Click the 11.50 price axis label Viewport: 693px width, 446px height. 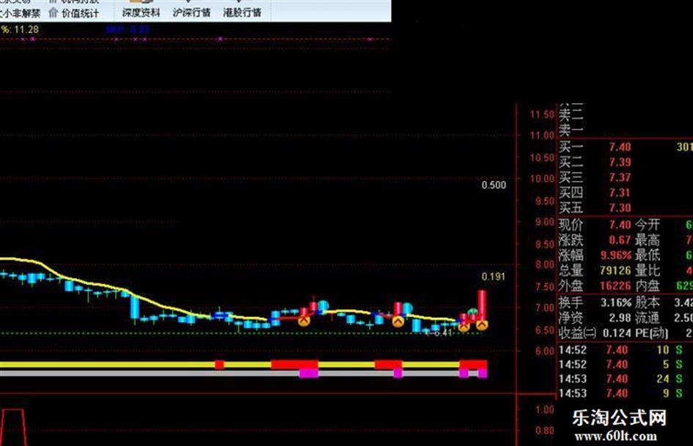pos(542,115)
